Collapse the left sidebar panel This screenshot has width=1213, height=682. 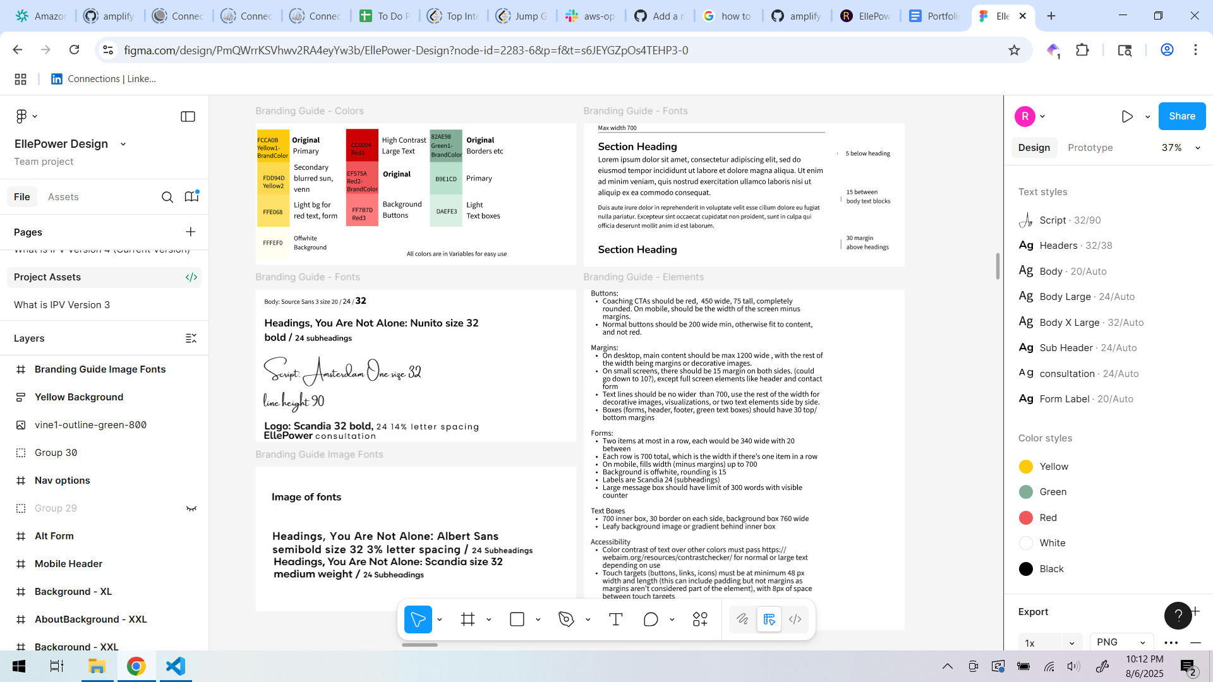pos(188,116)
